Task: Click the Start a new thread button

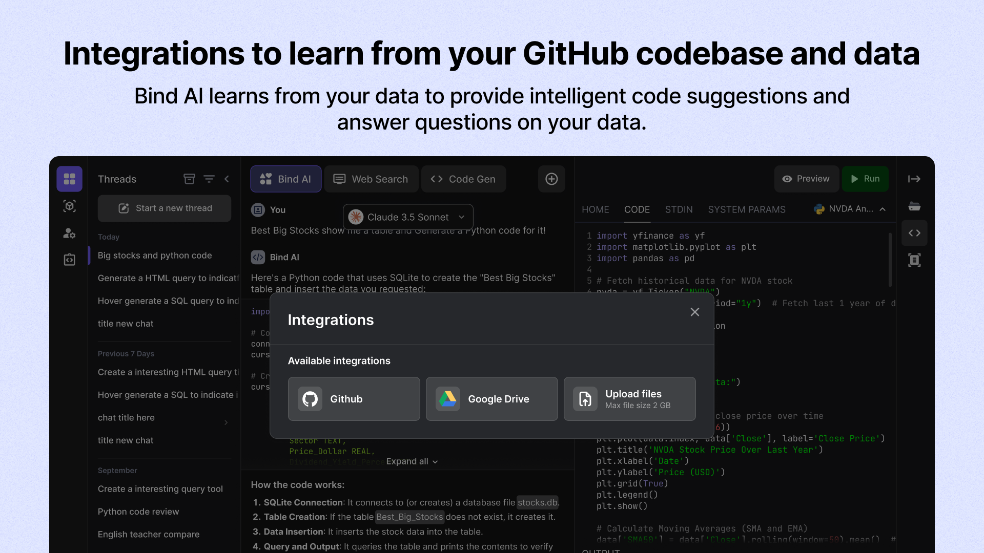Action: pyautogui.click(x=165, y=208)
